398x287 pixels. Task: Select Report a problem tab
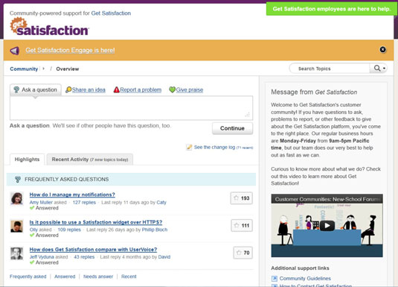pyautogui.click(x=141, y=89)
